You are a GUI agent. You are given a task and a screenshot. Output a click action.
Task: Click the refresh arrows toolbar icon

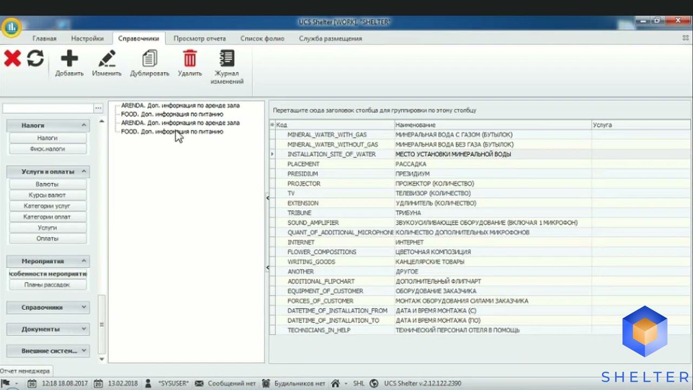coord(35,58)
